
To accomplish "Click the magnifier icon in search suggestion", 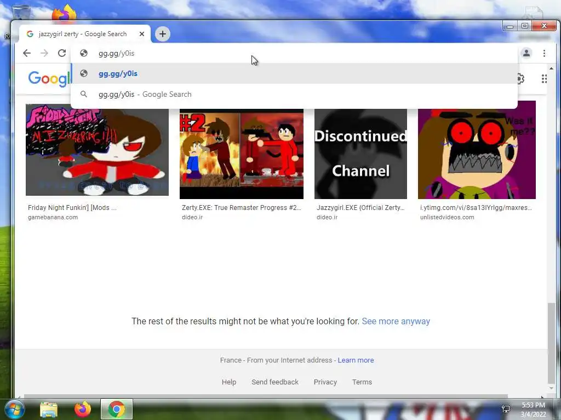I will (x=84, y=94).
